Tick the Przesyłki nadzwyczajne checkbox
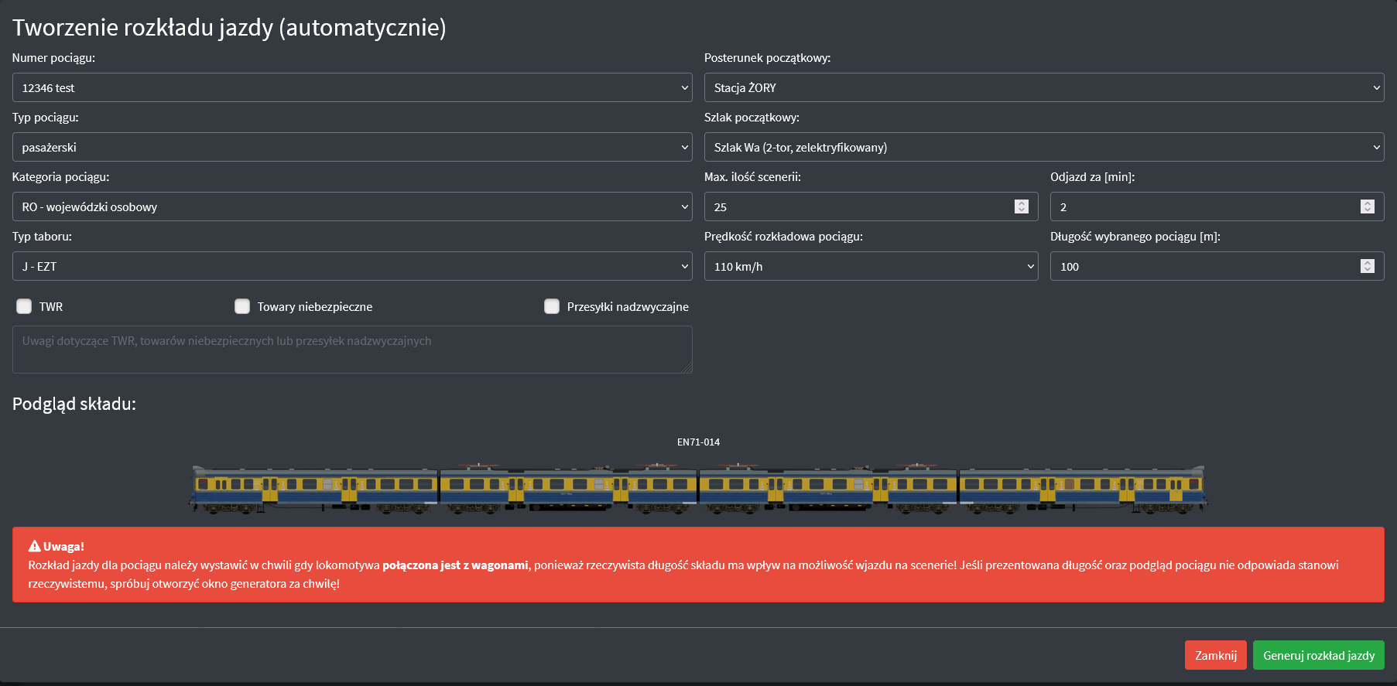 point(552,306)
